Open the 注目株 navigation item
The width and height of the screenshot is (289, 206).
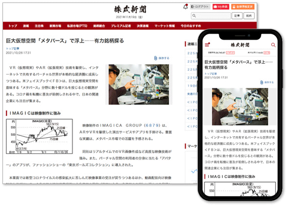[x=39, y=26]
